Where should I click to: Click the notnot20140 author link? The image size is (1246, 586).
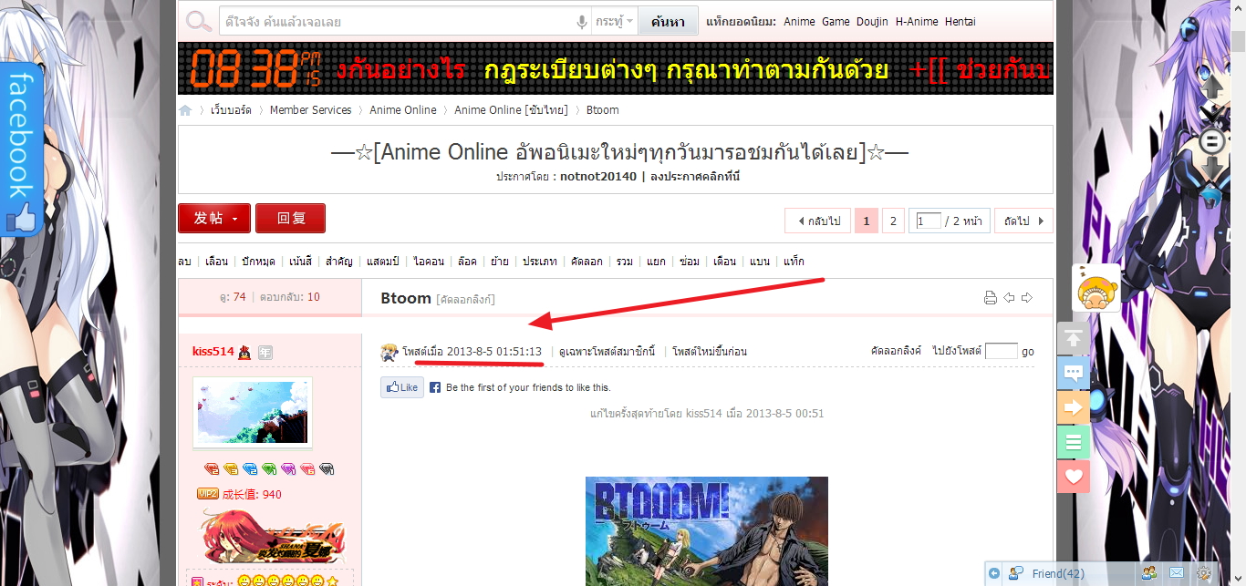click(598, 177)
